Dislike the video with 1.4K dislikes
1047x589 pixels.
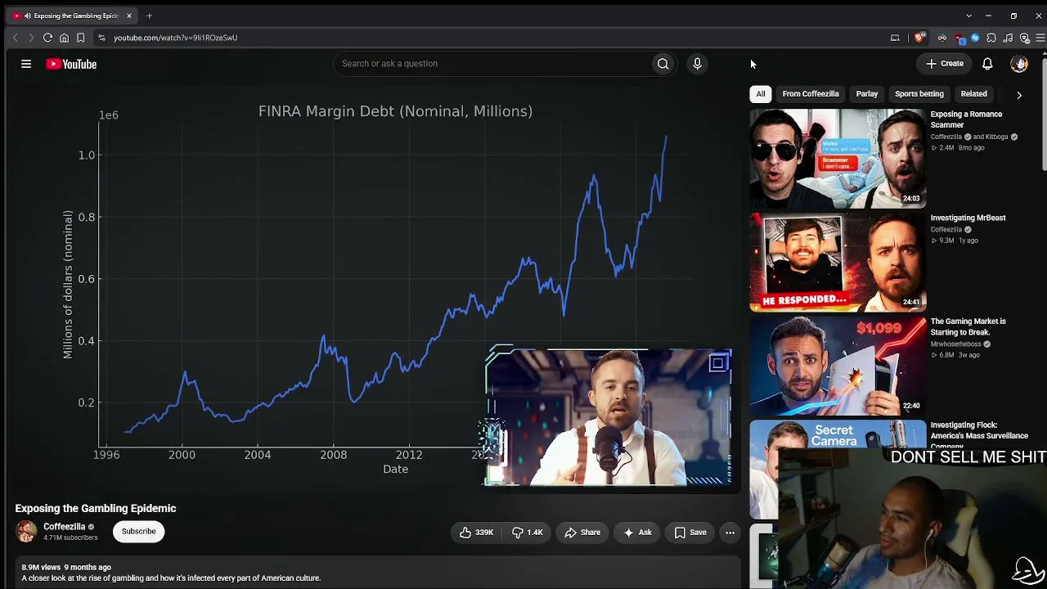click(528, 533)
